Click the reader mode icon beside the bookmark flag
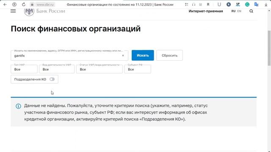 [200, 5]
